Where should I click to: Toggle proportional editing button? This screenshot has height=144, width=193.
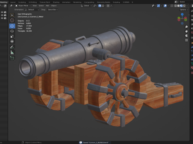pyautogui.click(x=108, y=6)
